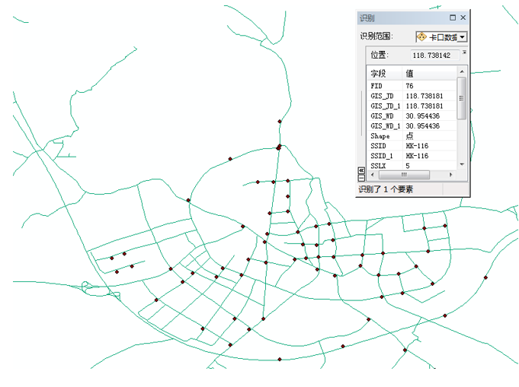This screenshot has width=519, height=387.
Task: Select the GIS_WD value 30.954436
Action: pos(423,116)
